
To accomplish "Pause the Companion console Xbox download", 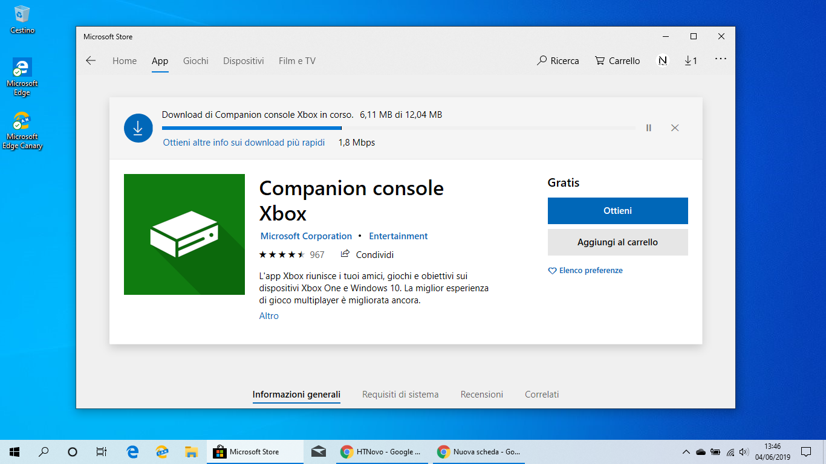I will (648, 128).
